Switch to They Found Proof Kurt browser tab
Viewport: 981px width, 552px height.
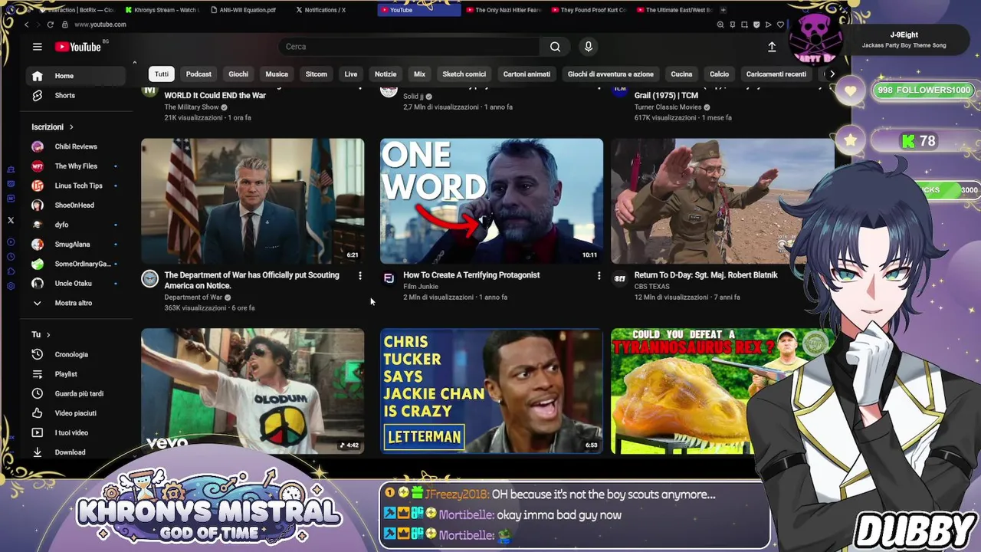pos(589,10)
